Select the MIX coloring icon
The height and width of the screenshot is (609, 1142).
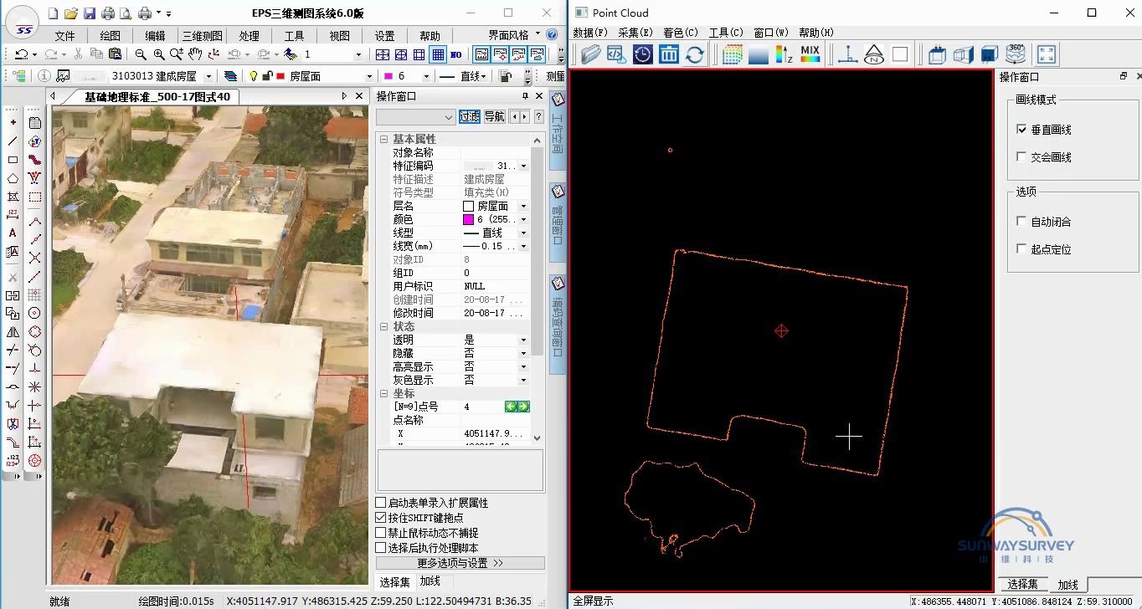point(810,54)
